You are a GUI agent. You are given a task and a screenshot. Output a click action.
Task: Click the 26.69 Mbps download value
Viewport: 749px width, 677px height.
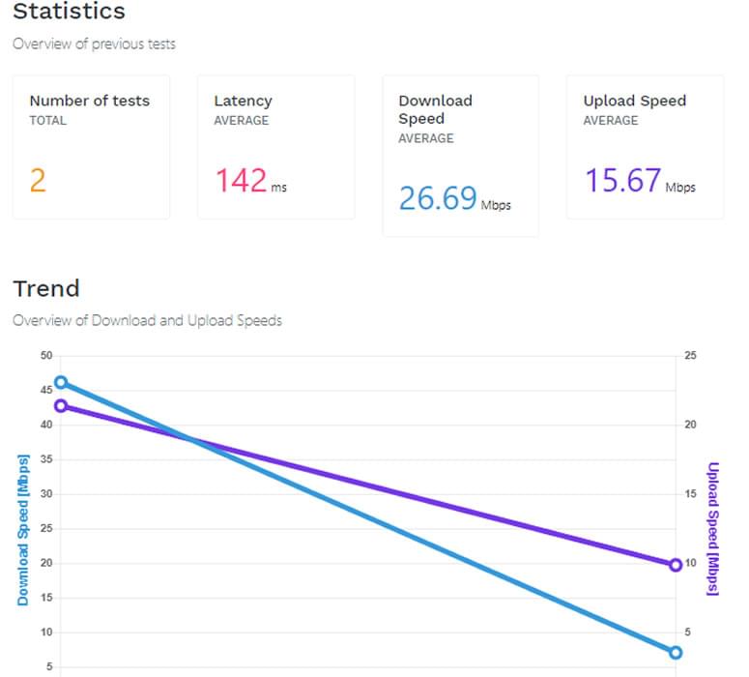click(x=455, y=198)
